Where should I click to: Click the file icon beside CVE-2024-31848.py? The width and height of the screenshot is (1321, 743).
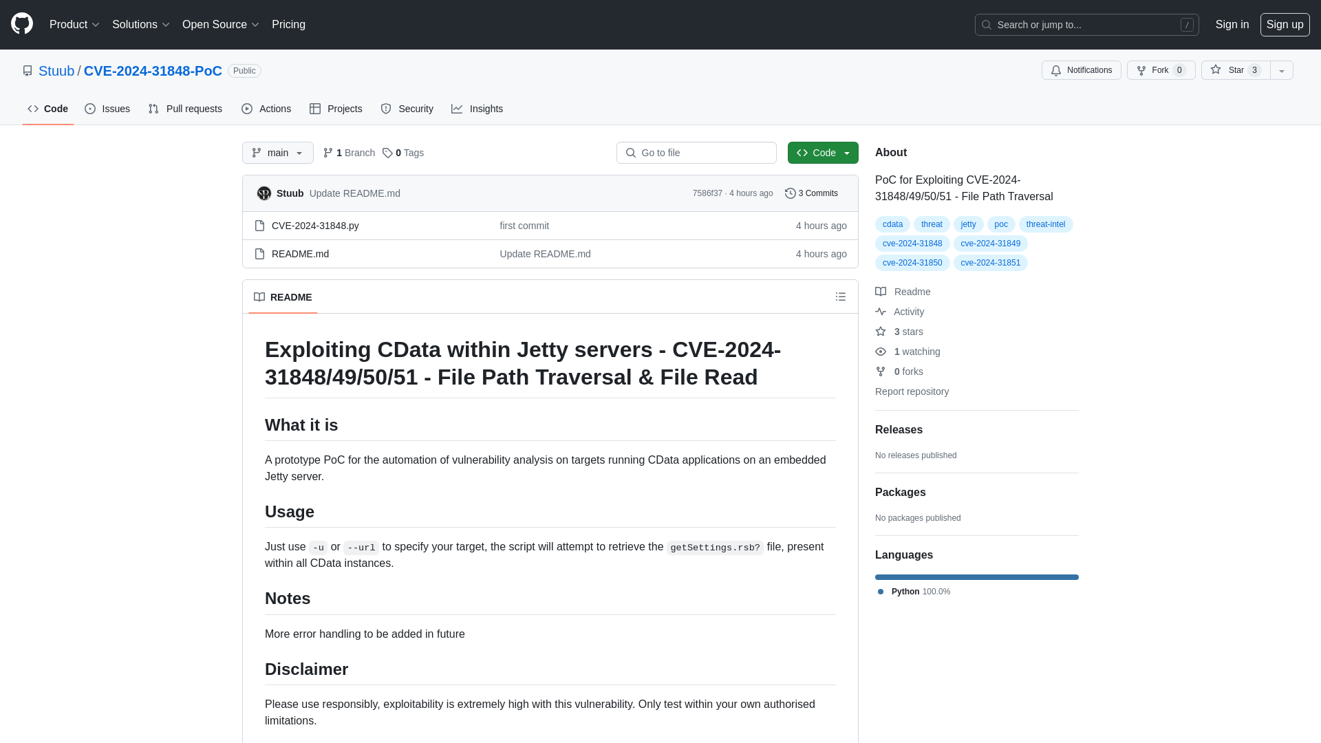click(x=259, y=226)
